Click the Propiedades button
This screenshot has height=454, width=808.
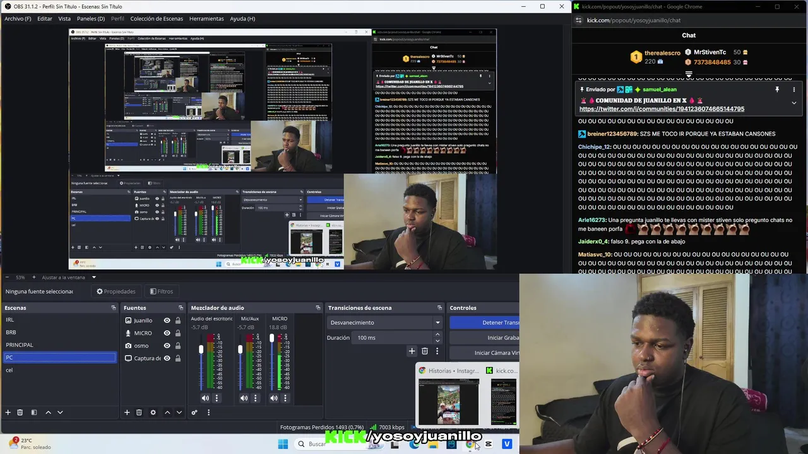click(x=116, y=291)
